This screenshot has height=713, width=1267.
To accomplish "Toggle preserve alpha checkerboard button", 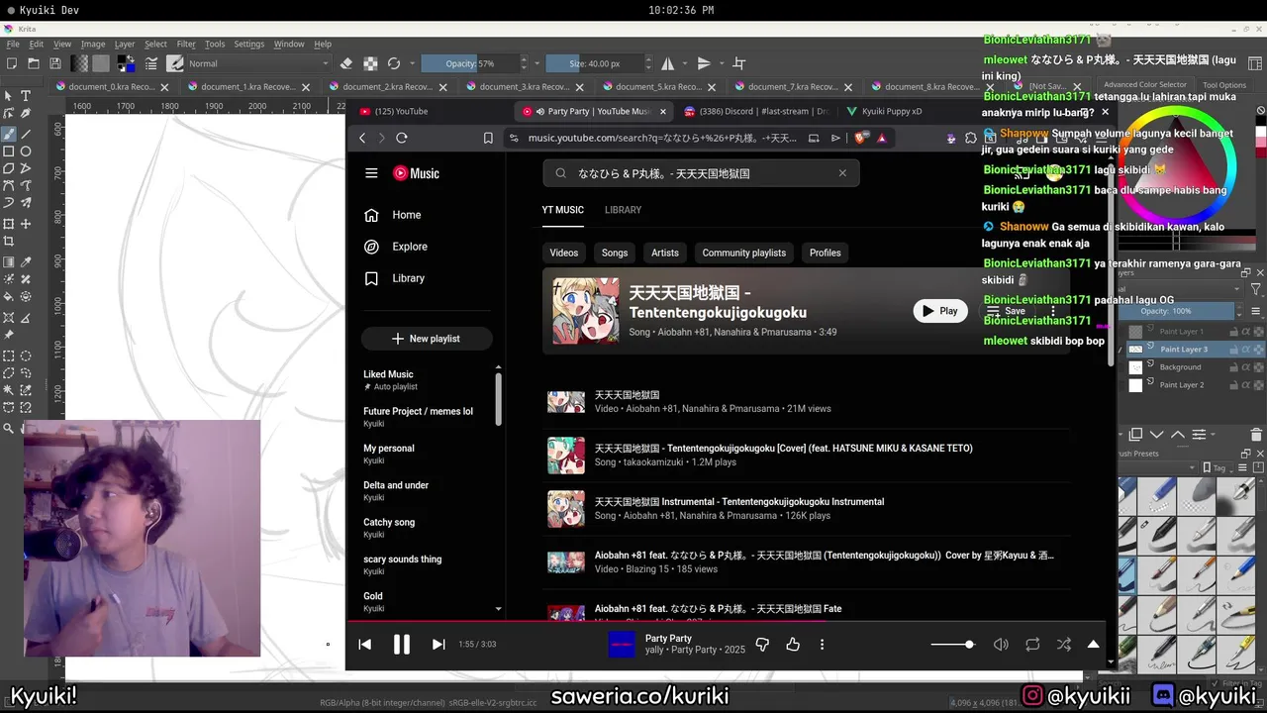I will click(370, 63).
